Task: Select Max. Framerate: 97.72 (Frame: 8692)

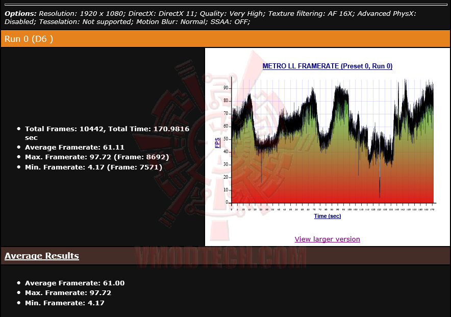Action: coord(97,157)
